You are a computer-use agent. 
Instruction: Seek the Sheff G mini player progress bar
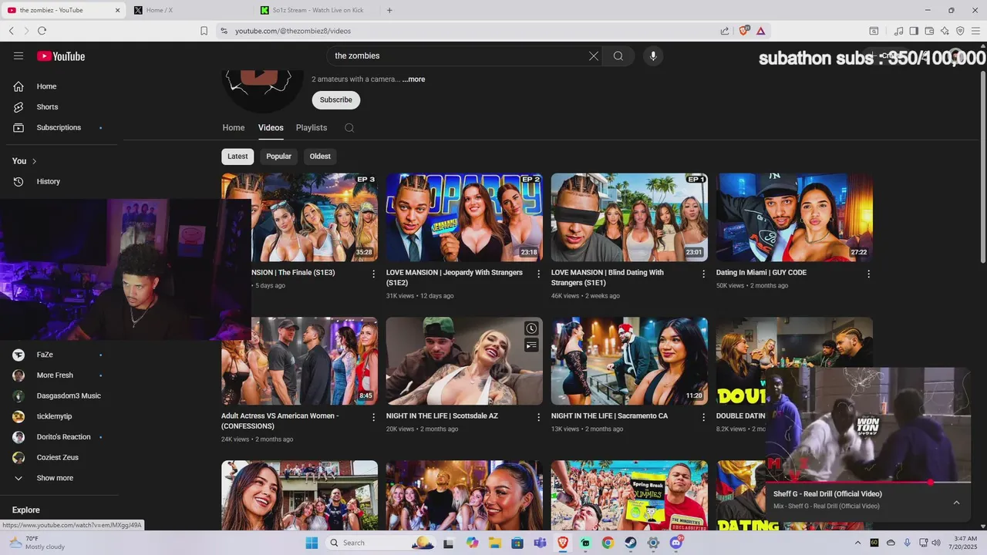coord(869,483)
